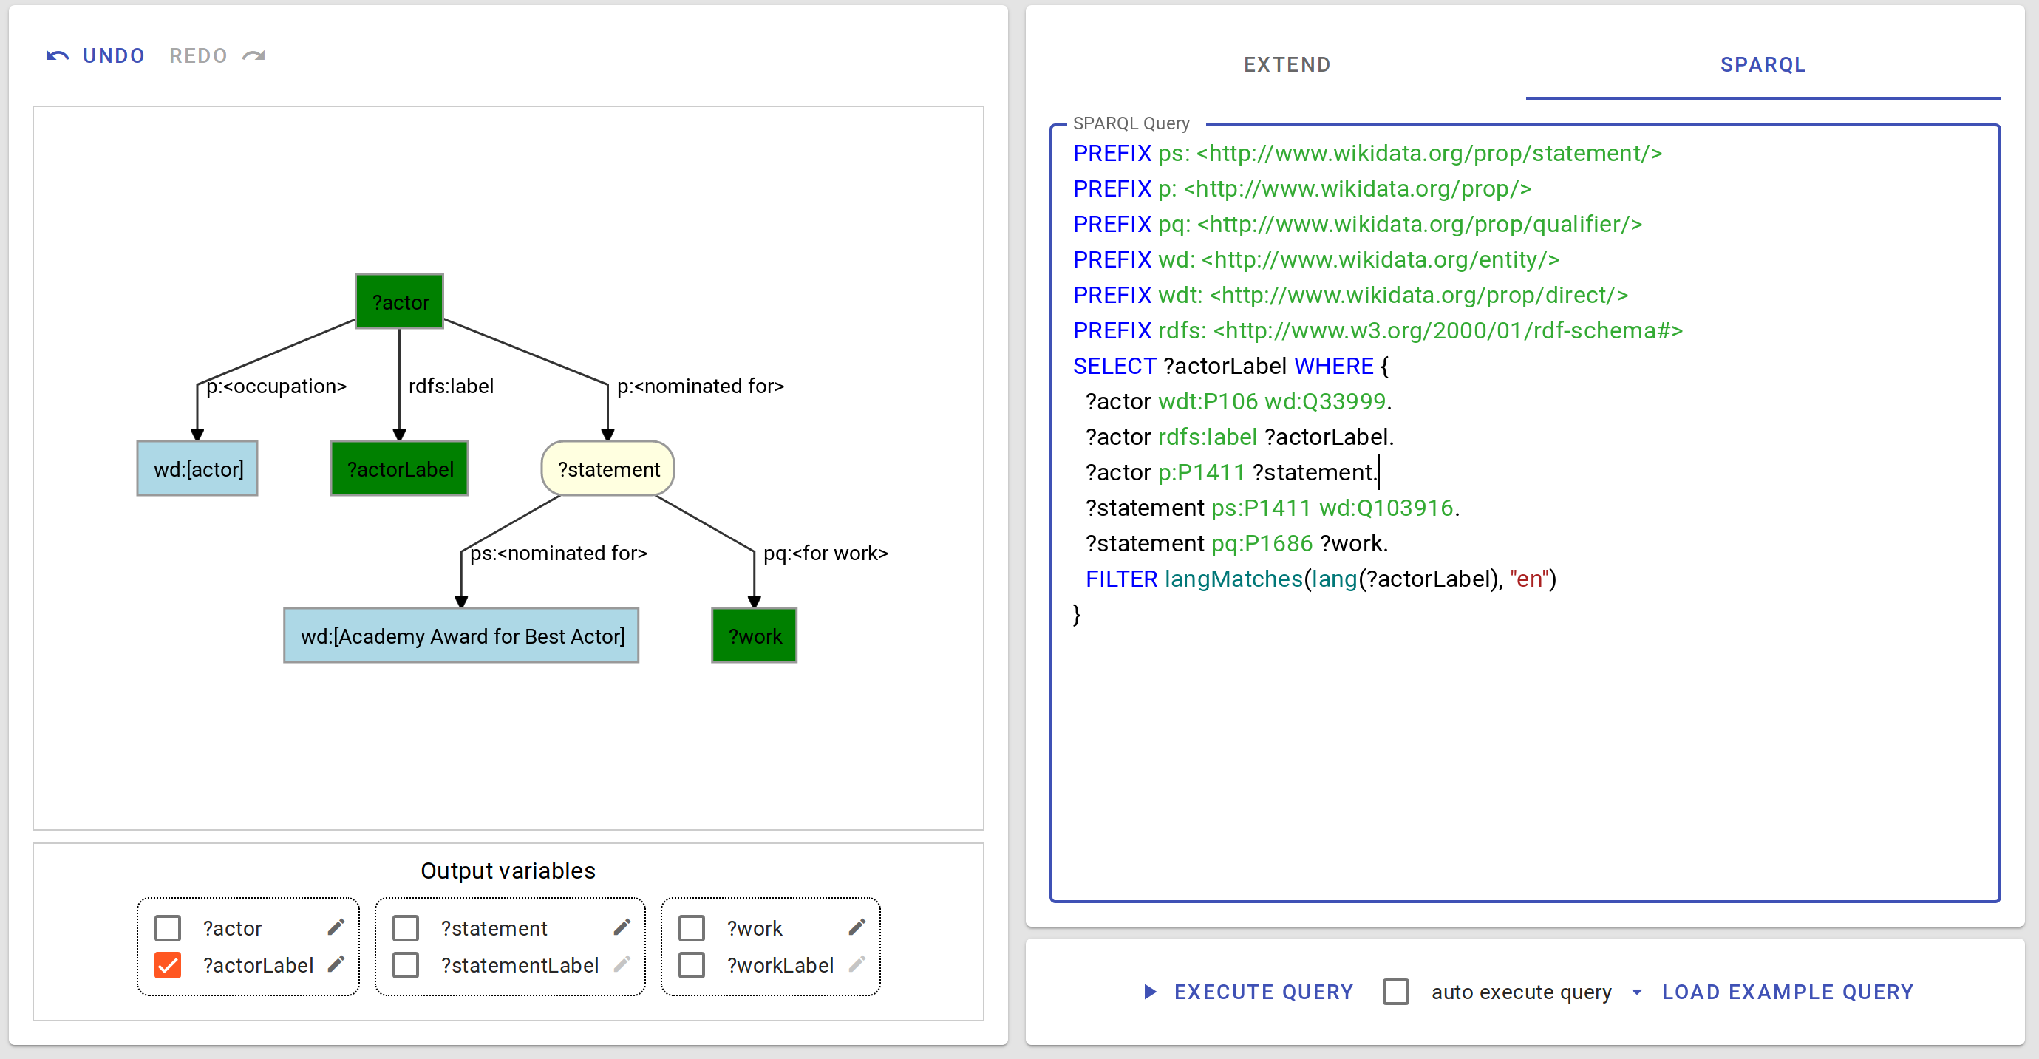This screenshot has width=2039, height=1059.
Task: Toggle the auto execute query checkbox
Action: [x=1395, y=991]
